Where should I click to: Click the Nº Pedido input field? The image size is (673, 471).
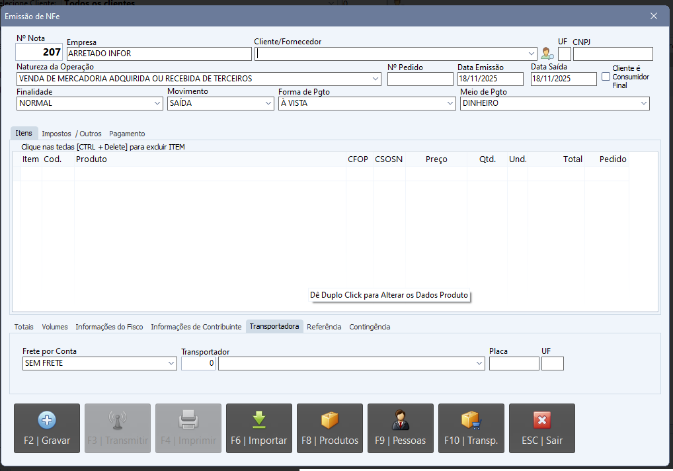420,79
